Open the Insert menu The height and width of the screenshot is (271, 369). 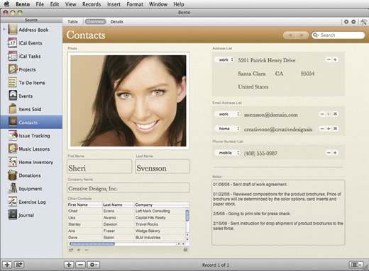[114, 4]
